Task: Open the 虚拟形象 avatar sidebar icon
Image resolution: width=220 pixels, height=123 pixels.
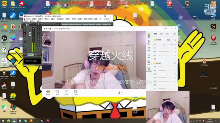Action: 149,69
